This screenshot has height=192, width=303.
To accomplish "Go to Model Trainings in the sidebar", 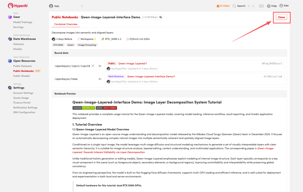I will pyautogui.click(x=23, y=22).
